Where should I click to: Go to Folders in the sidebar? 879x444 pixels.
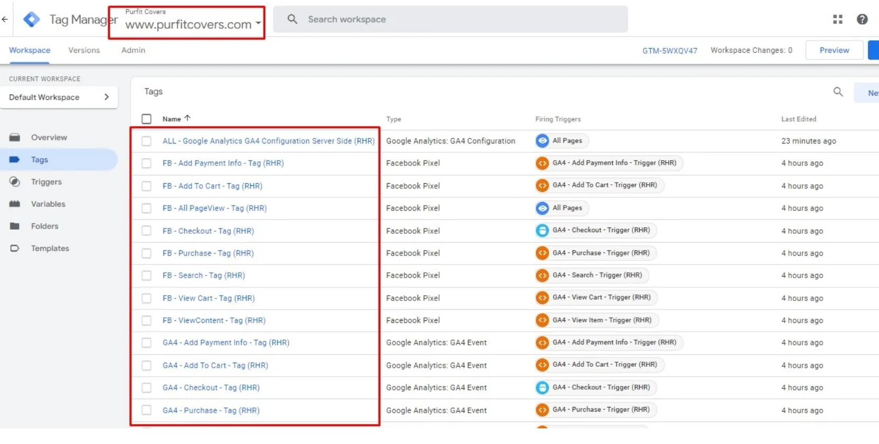pyautogui.click(x=44, y=226)
